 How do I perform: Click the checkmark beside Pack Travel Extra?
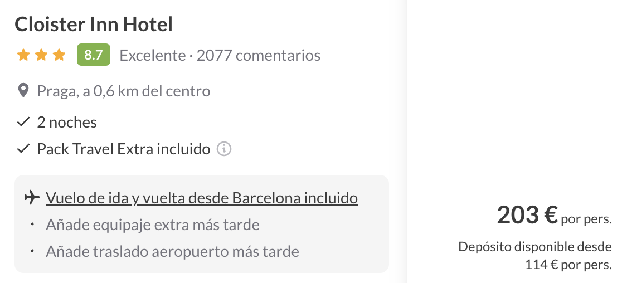(x=23, y=149)
